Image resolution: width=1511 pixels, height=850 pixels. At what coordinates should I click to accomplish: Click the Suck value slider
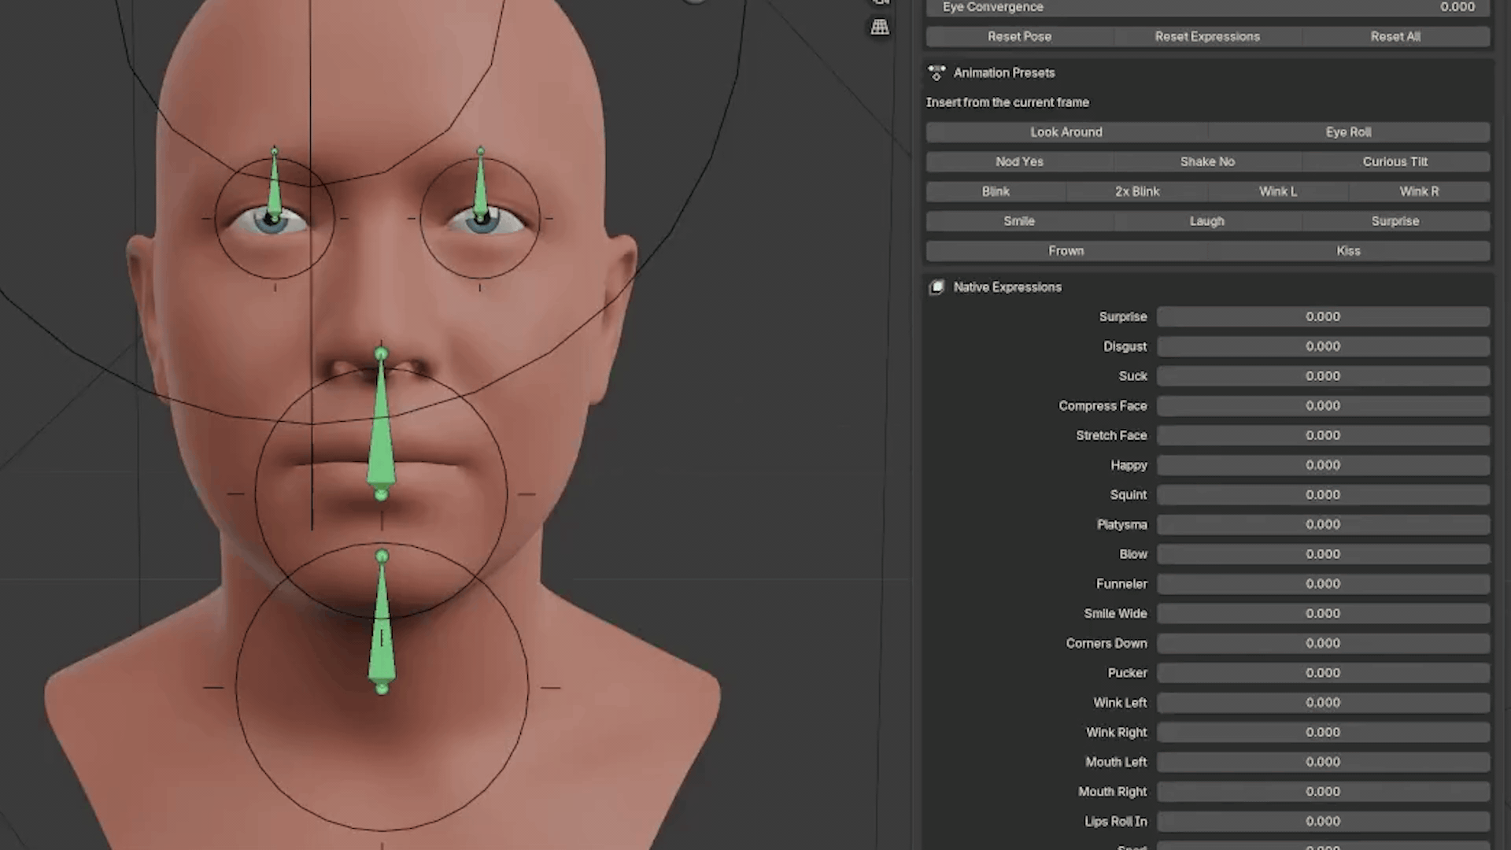click(x=1324, y=376)
